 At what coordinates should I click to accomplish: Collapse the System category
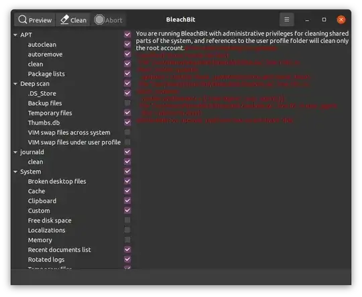[x=15, y=172]
